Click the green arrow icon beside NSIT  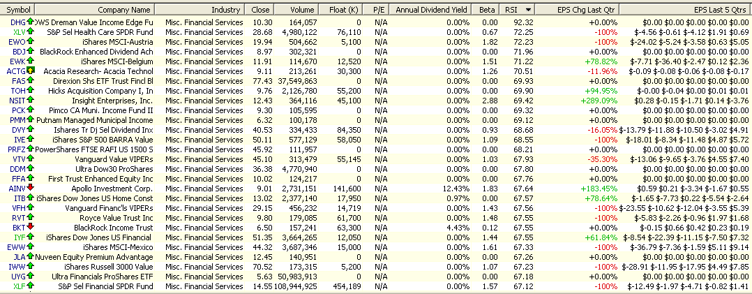[x=31, y=101]
